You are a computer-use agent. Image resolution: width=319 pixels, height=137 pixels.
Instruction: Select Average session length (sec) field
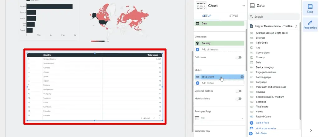272,33
